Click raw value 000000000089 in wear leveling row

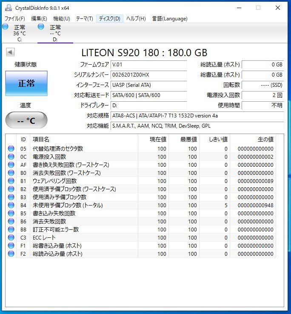[x=256, y=181]
